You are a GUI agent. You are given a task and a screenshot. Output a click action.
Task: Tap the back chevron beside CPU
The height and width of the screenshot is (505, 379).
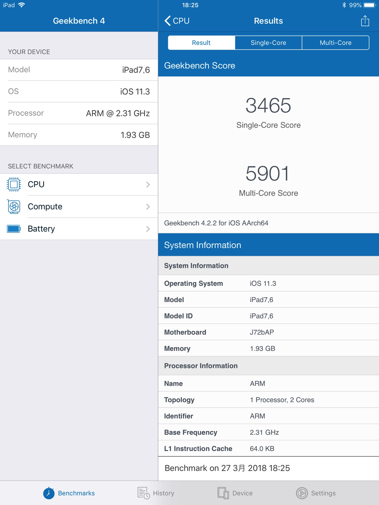coord(167,21)
